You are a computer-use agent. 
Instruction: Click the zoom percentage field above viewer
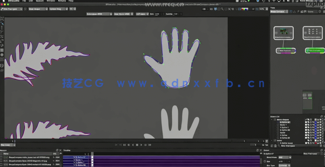[x=263, y=9]
